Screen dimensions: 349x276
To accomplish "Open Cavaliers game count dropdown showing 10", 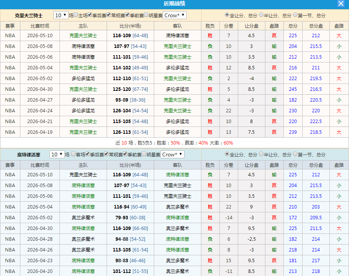I will point(61,15).
